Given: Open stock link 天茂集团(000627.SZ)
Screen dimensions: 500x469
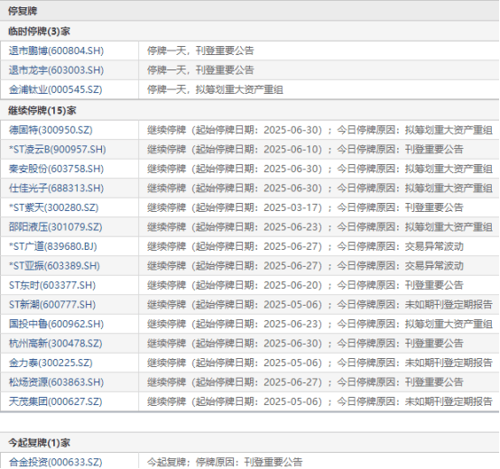Looking at the screenshot, I should pos(55,402).
